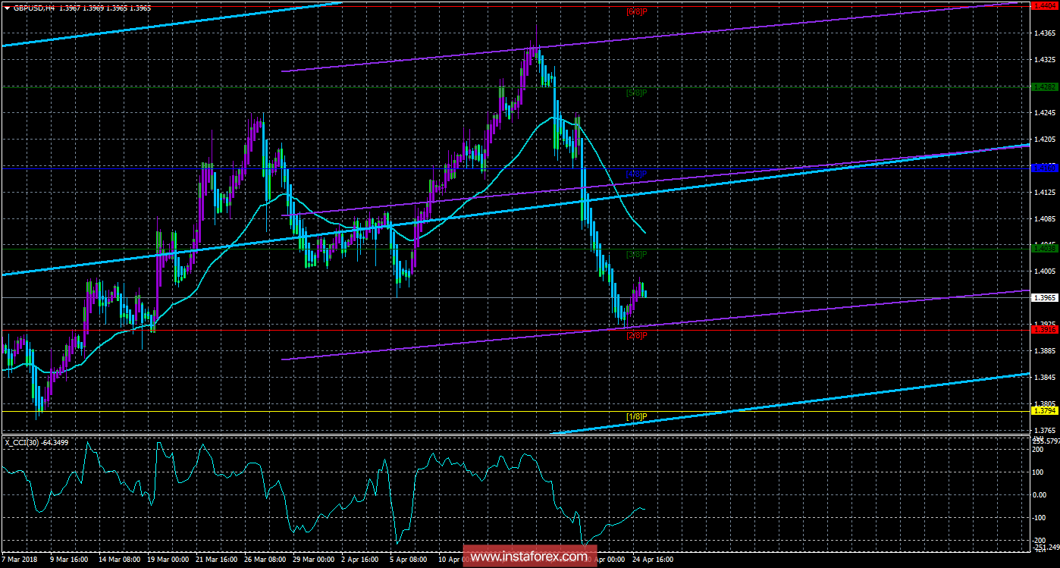Click the 1.4365 price scale value
1060x568 pixels.
tap(1045, 33)
